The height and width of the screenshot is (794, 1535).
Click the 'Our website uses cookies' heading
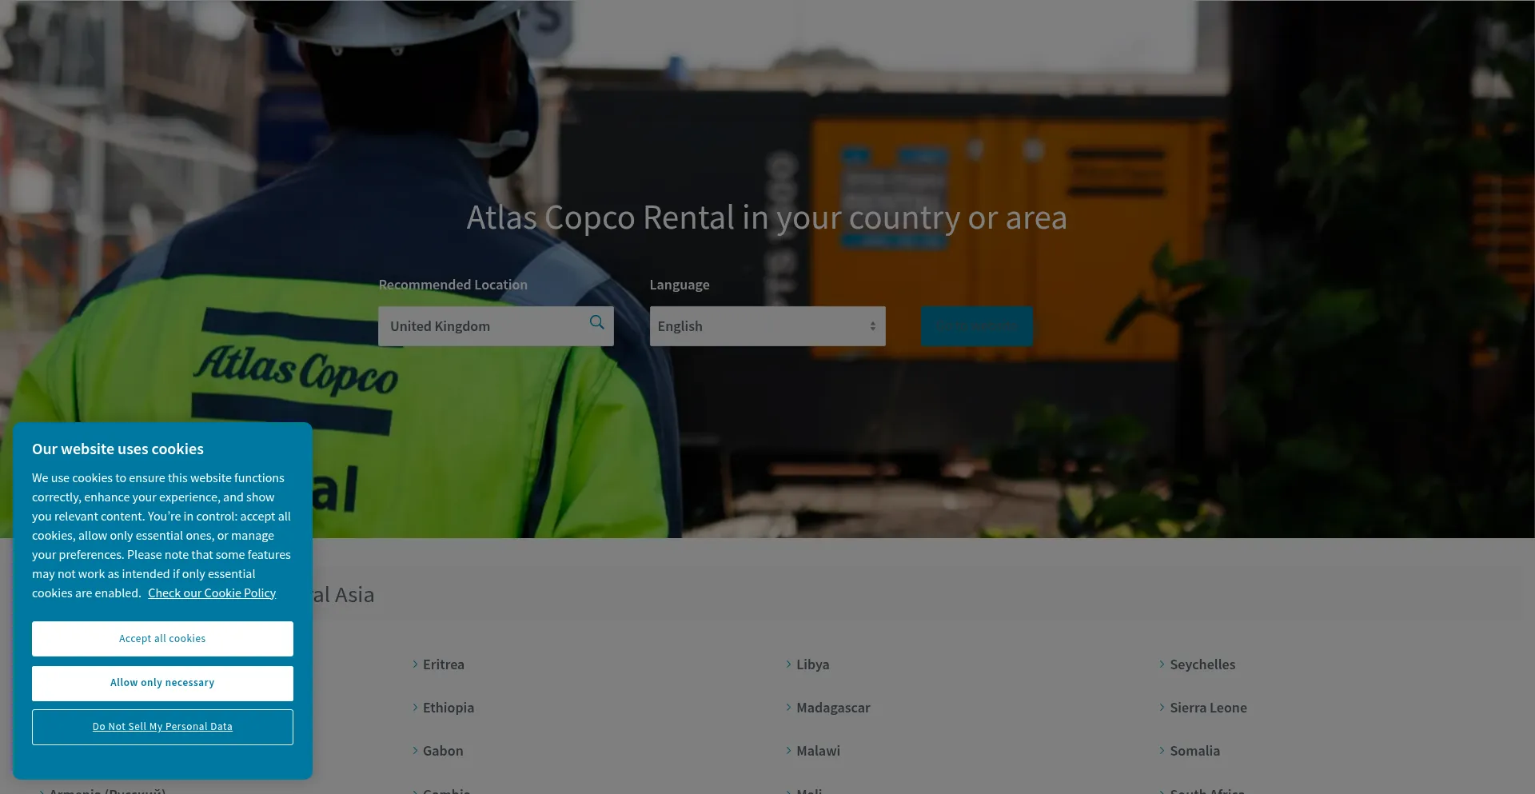(x=118, y=449)
